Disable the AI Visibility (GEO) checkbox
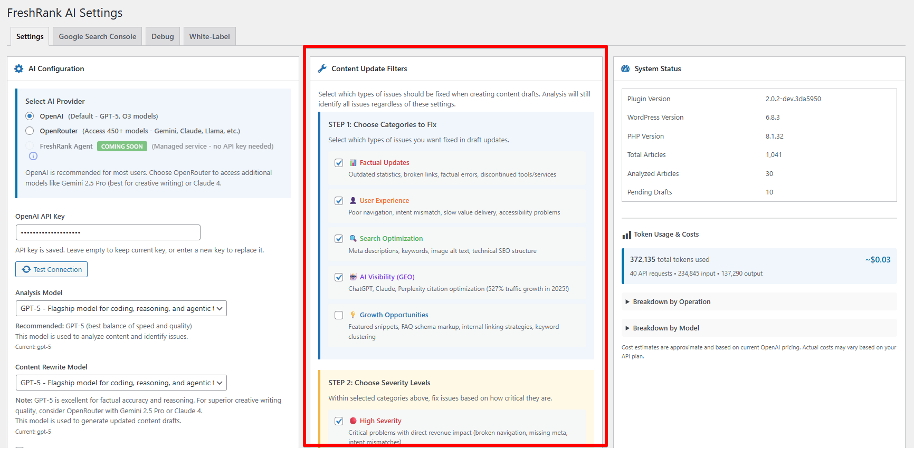Image resolution: width=914 pixels, height=449 pixels. [x=339, y=277]
